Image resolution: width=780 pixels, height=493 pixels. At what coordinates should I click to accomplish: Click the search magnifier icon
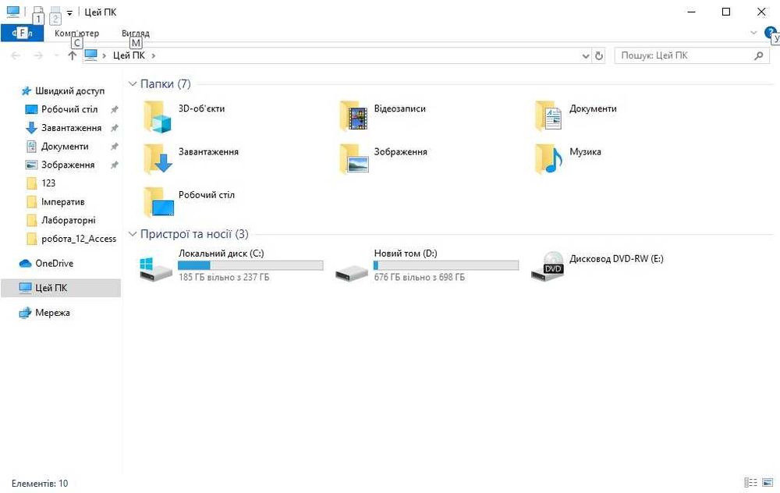pos(759,55)
